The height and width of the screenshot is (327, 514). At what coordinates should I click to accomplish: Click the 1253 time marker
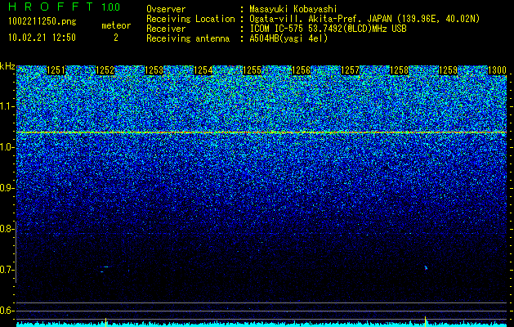pyautogui.click(x=154, y=70)
